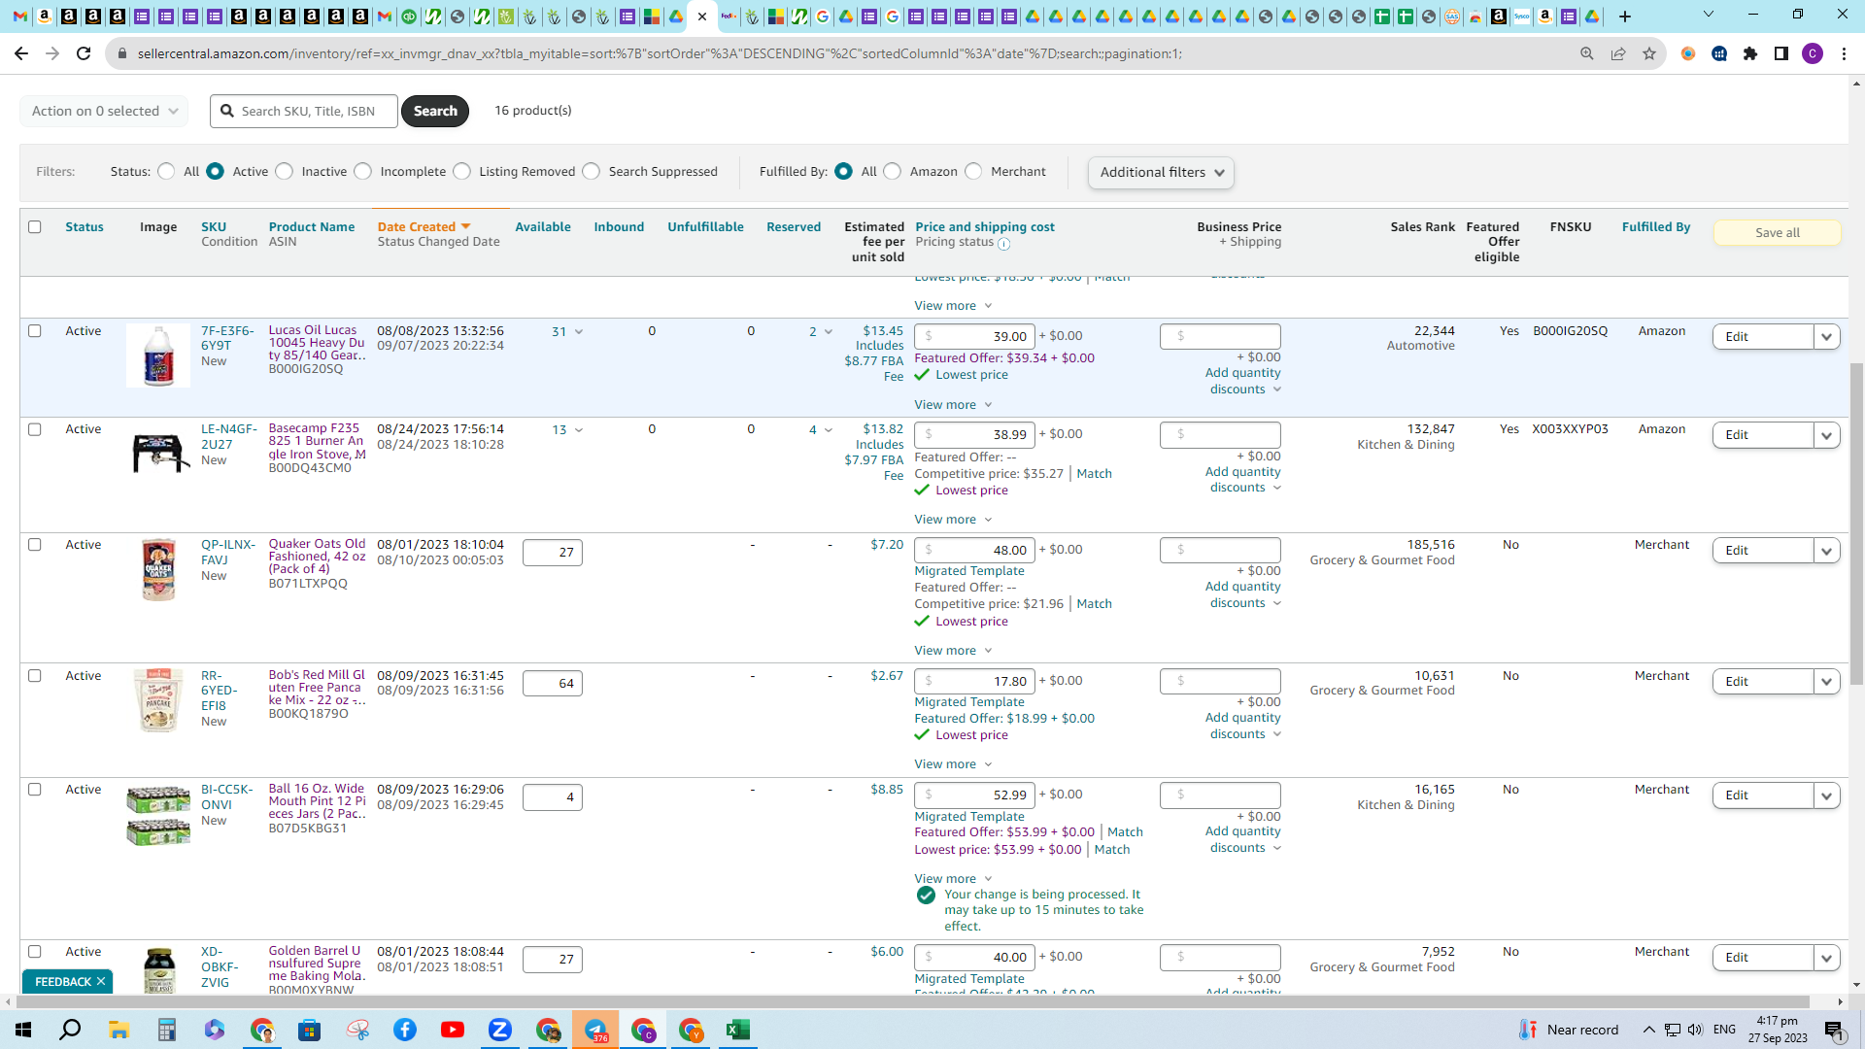This screenshot has width=1865, height=1049.
Task: Open Calculator from the taskbar
Action: (166, 1030)
